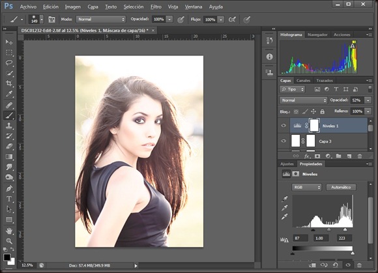Select the Rectangle shape tool
This screenshot has height=273, width=378.
click(x=9, y=220)
